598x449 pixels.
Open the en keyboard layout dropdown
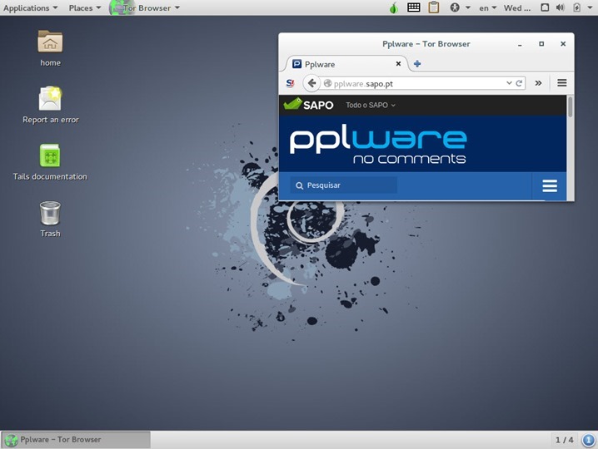(487, 7)
